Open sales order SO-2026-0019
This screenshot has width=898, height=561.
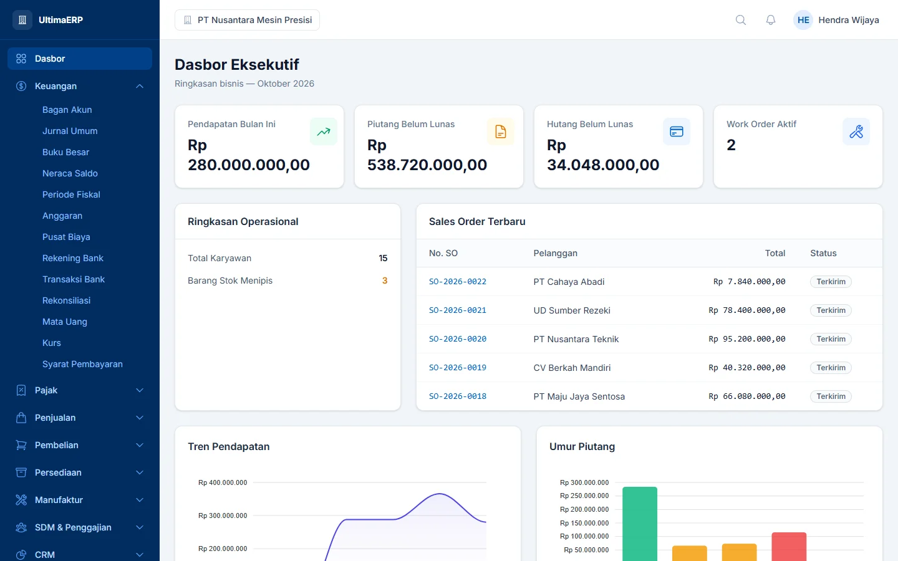tap(458, 368)
